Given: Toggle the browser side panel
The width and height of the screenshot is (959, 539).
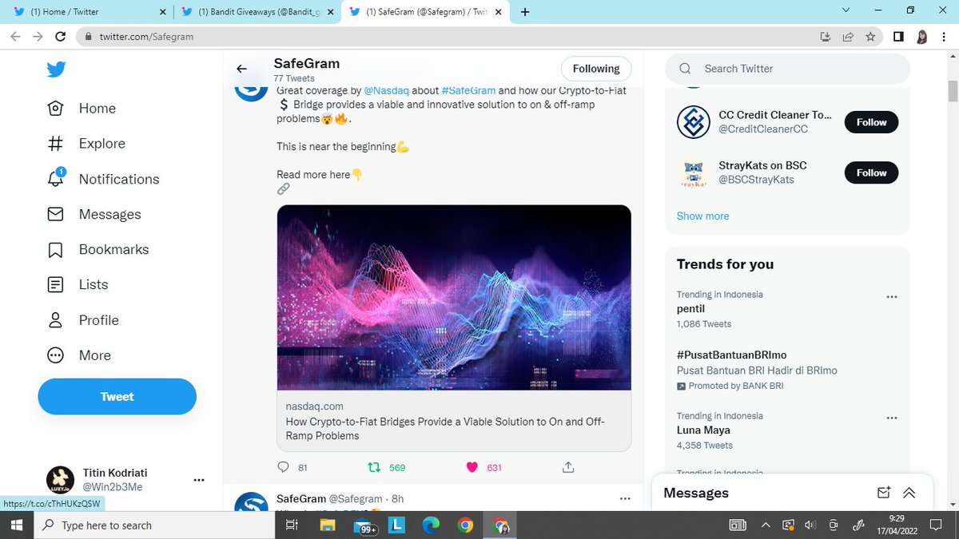Looking at the screenshot, I should (x=898, y=37).
